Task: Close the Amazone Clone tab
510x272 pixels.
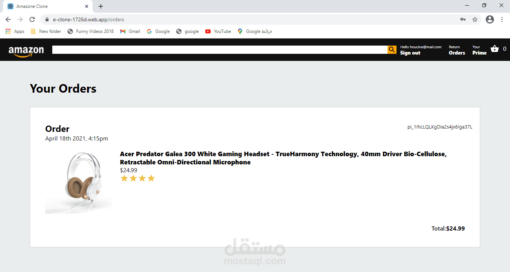Action: (x=87, y=6)
